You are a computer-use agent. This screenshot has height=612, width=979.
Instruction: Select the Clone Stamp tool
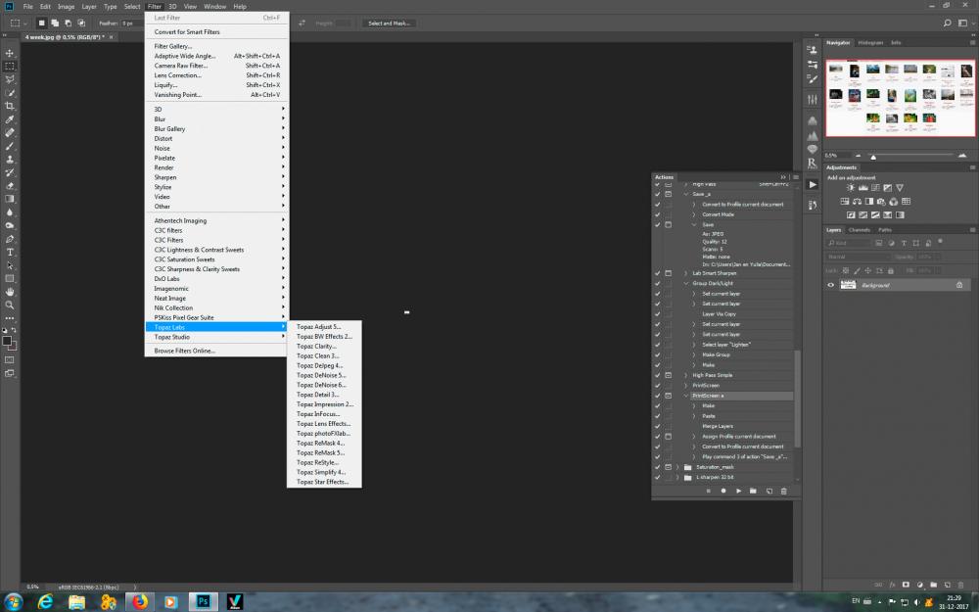coord(10,160)
